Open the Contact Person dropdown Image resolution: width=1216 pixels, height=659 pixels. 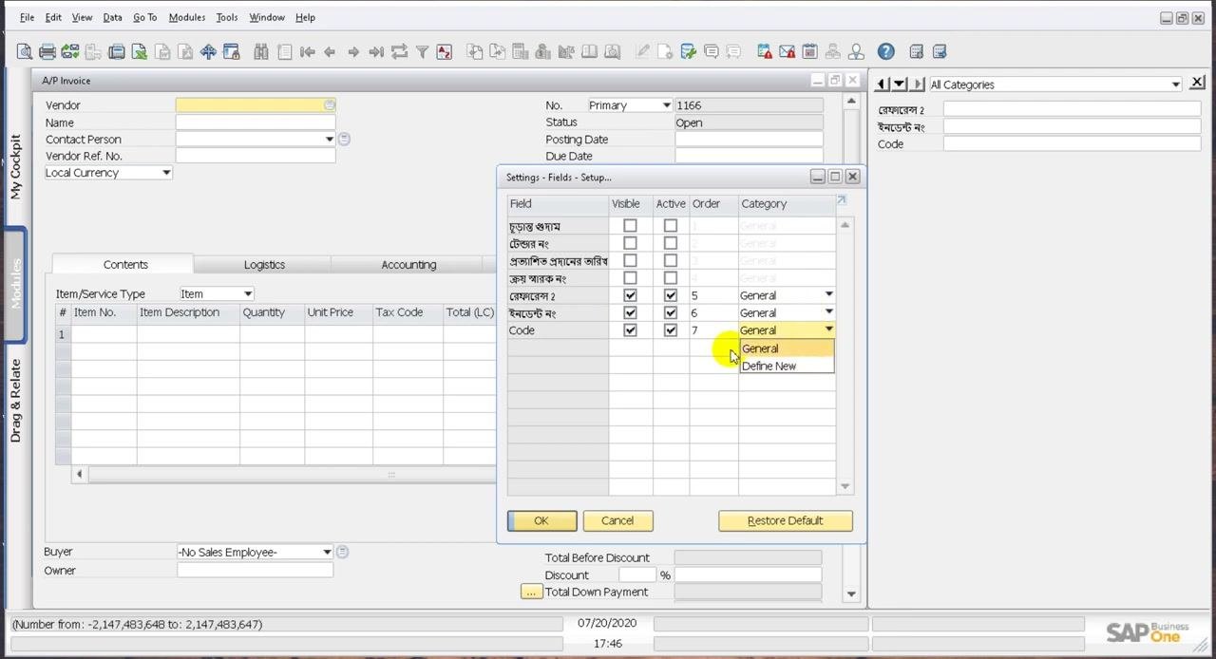329,140
